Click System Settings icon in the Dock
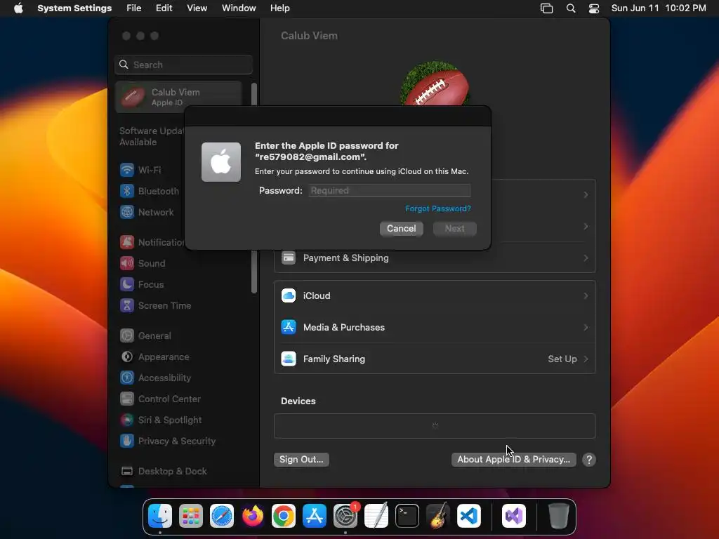Viewport: 719px width, 539px height. click(x=345, y=516)
